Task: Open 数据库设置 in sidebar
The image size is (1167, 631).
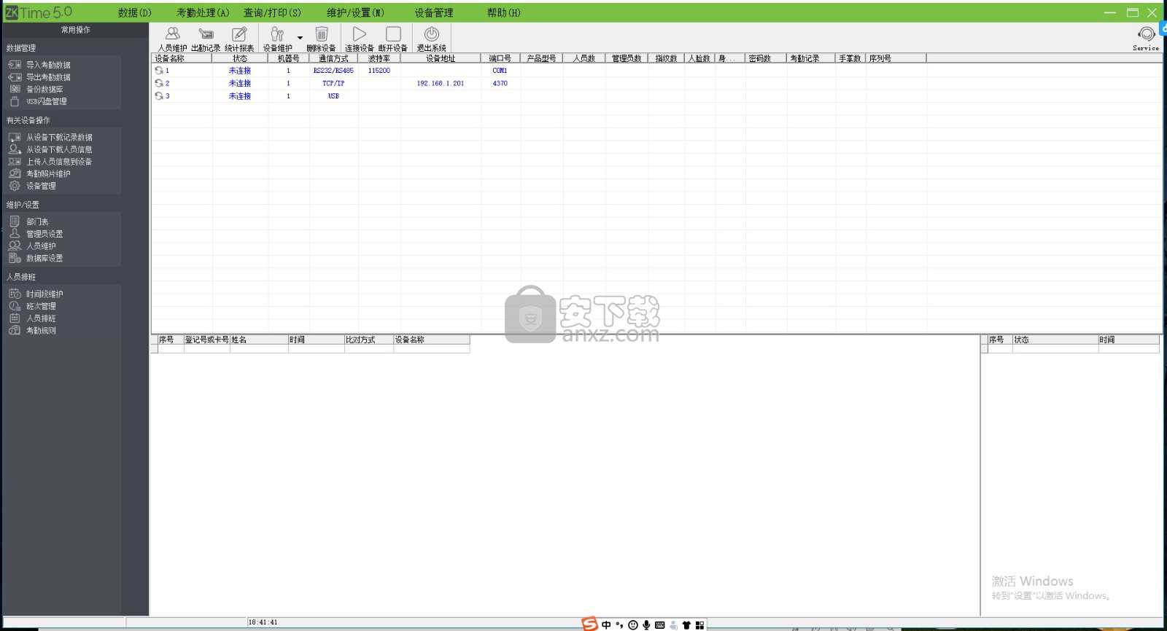Action: 44,259
